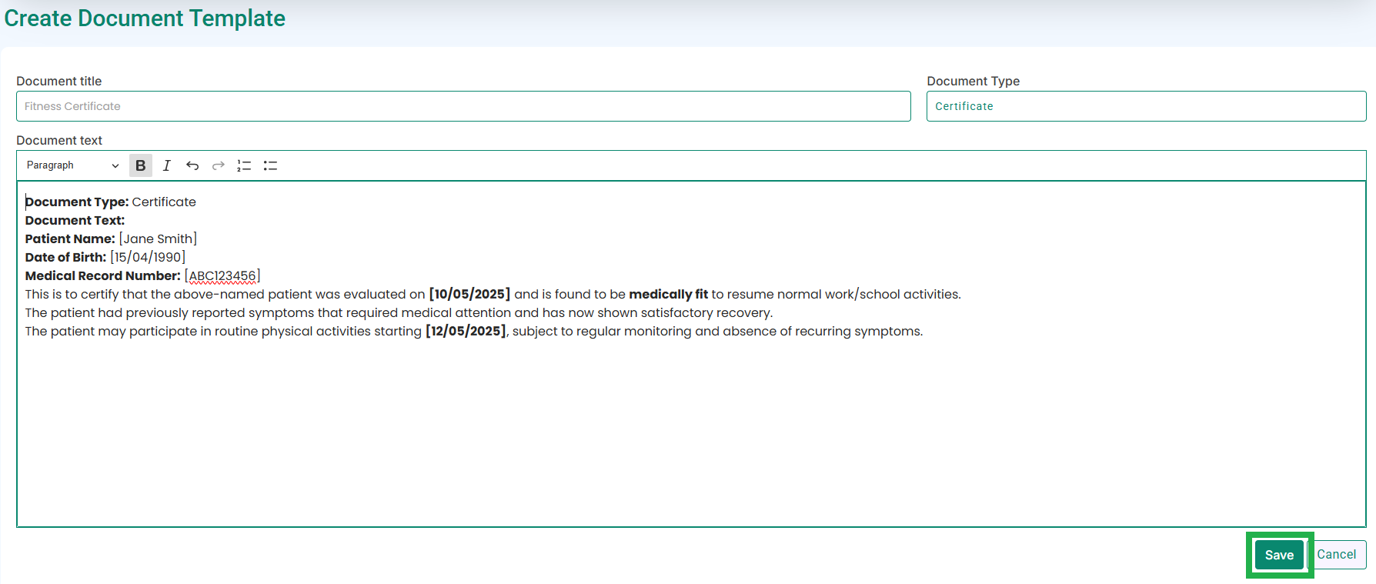Cancel template creation
Screen dimensions: 1376x584
click(1337, 555)
